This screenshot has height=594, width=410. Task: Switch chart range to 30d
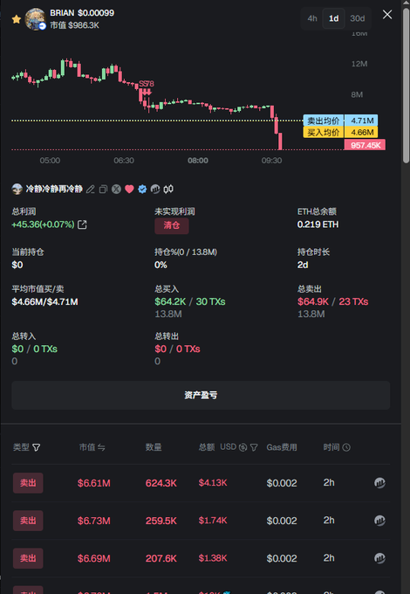pos(358,18)
